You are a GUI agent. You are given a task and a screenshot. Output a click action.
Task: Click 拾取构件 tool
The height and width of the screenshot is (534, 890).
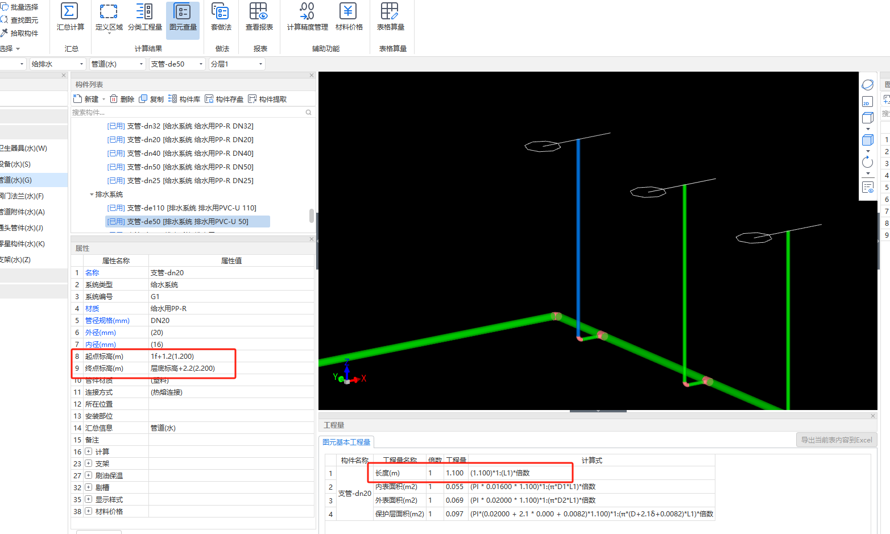(19, 33)
